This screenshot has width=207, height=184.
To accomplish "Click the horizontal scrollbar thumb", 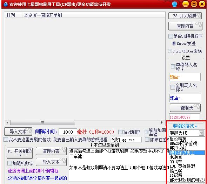I will 42,123.
